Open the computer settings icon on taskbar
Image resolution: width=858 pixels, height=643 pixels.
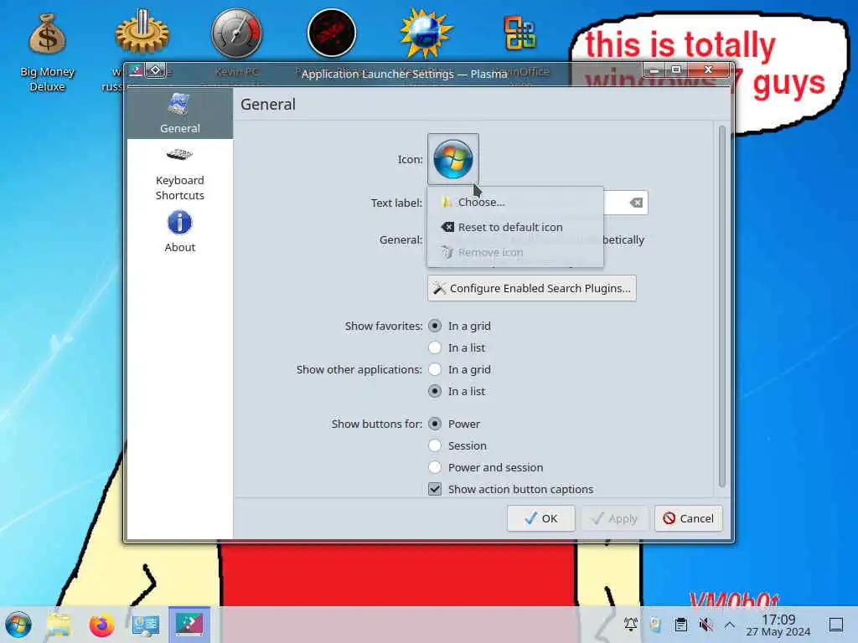(x=146, y=625)
